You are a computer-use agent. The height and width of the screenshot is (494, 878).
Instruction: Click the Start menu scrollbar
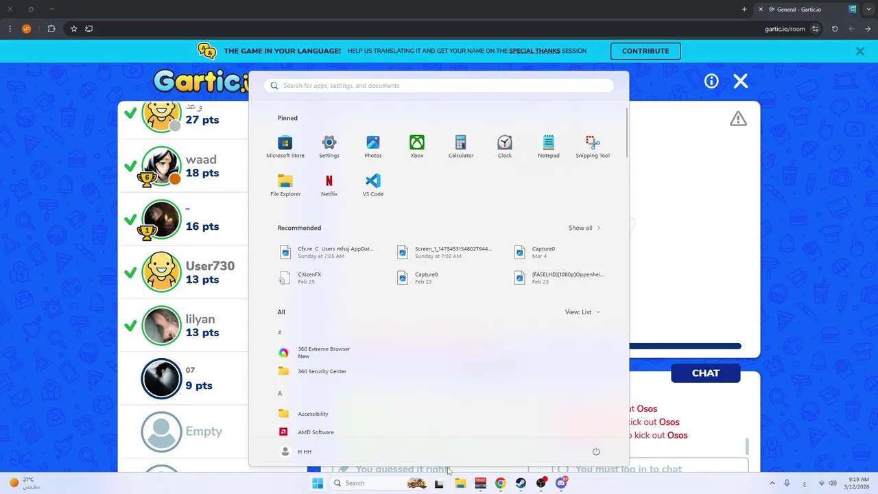point(628,134)
